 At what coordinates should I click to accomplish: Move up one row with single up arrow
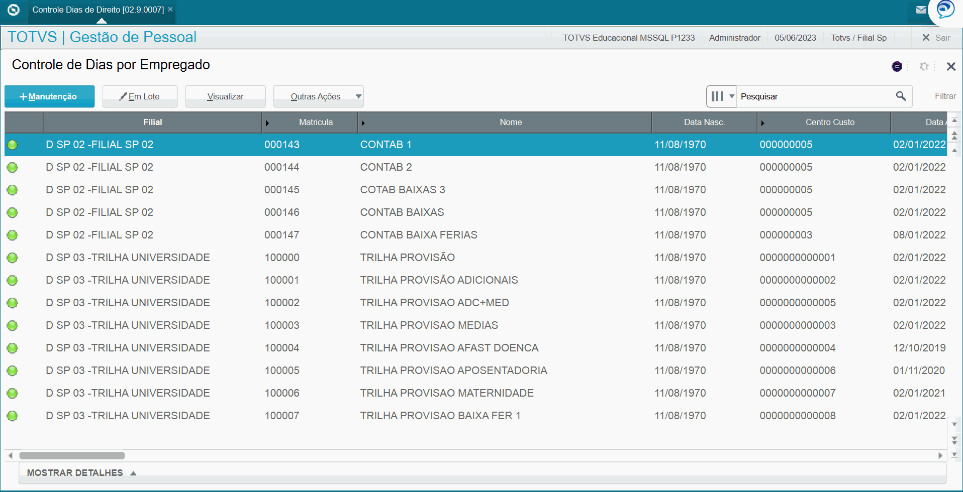click(x=954, y=151)
